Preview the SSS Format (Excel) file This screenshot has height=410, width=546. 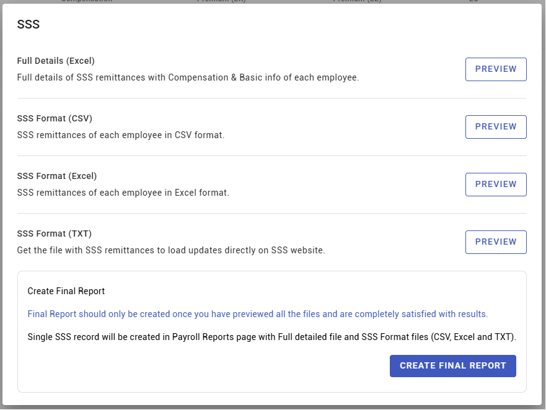(496, 185)
